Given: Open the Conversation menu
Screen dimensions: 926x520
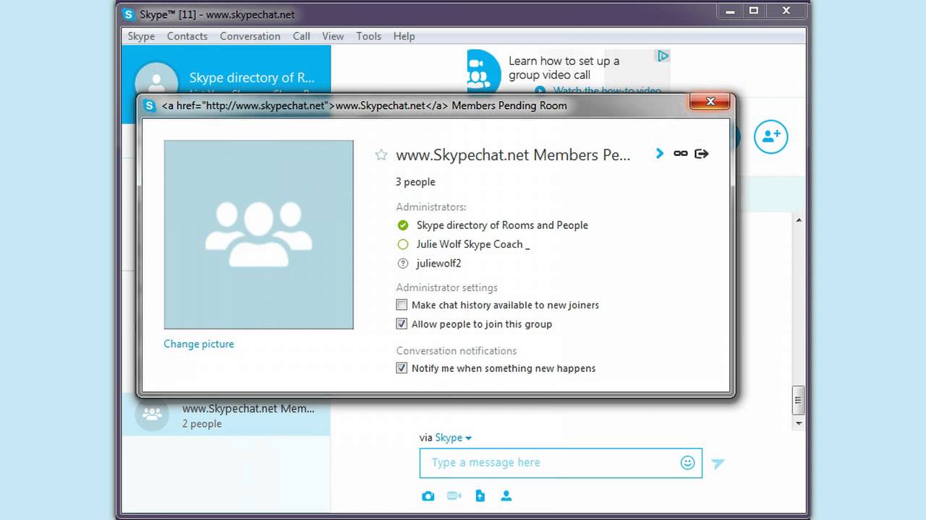Looking at the screenshot, I should 250,36.
